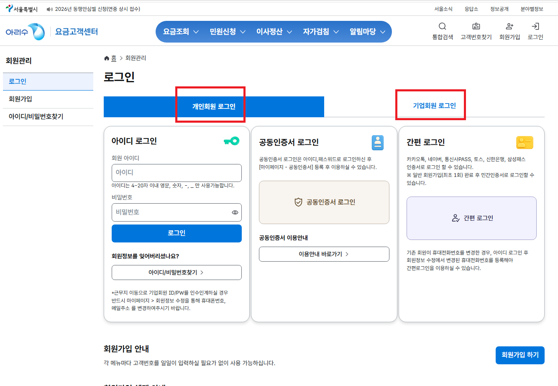Click the 회원가입 person-plus icon in header

[509, 26]
